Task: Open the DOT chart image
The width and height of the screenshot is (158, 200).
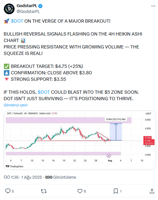Action: tap(80, 140)
